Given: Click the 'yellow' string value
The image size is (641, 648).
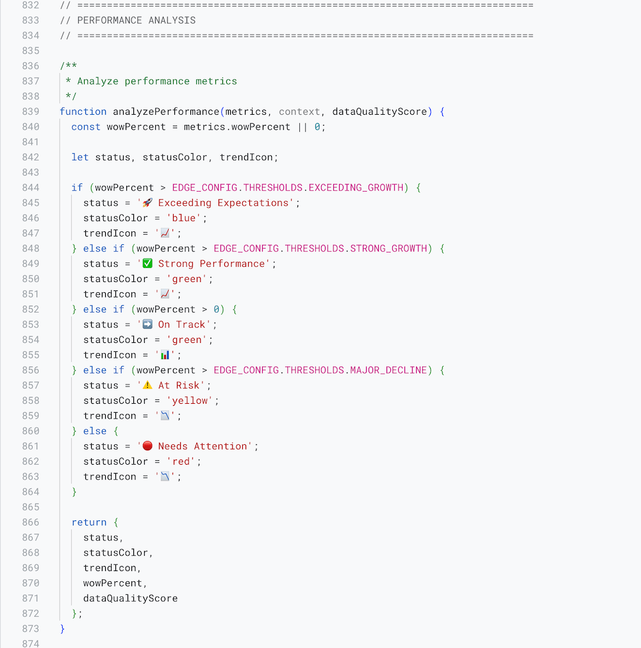Looking at the screenshot, I should click(190, 401).
